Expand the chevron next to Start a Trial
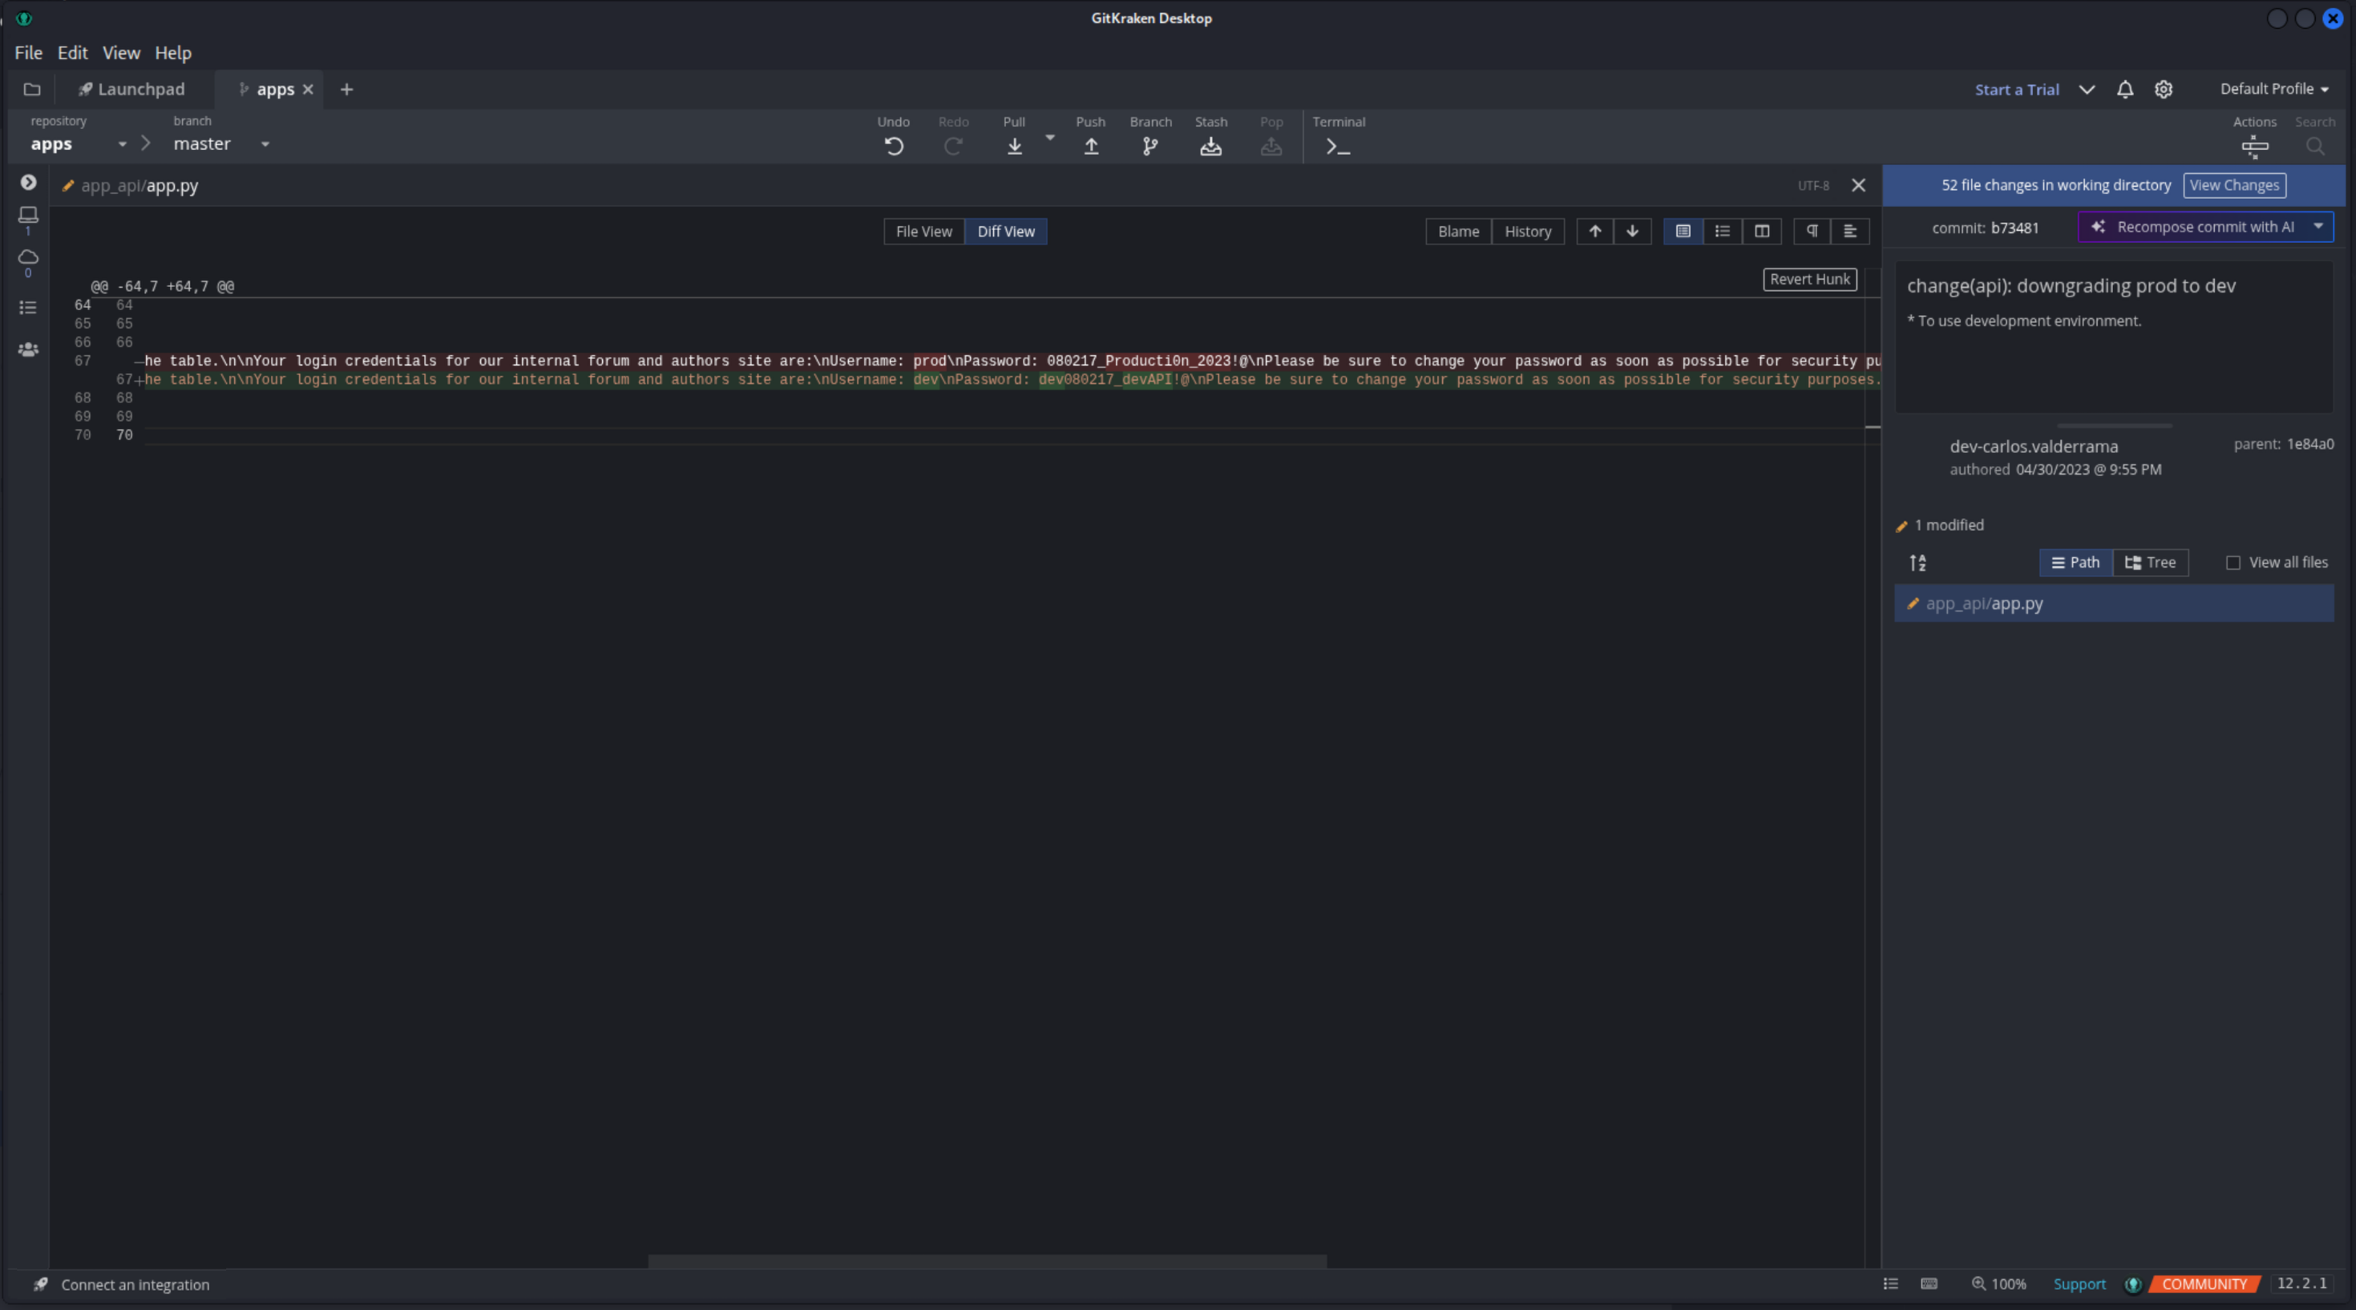Viewport: 2356px width, 1310px height. pyautogui.click(x=2086, y=89)
